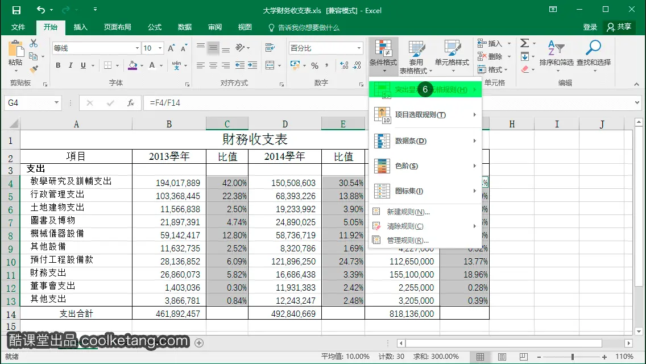Open the 文件 file tab

point(18,27)
